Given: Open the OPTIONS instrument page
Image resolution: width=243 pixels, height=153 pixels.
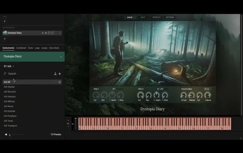Looking at the screenshot, I should click(x=170, y=17).
